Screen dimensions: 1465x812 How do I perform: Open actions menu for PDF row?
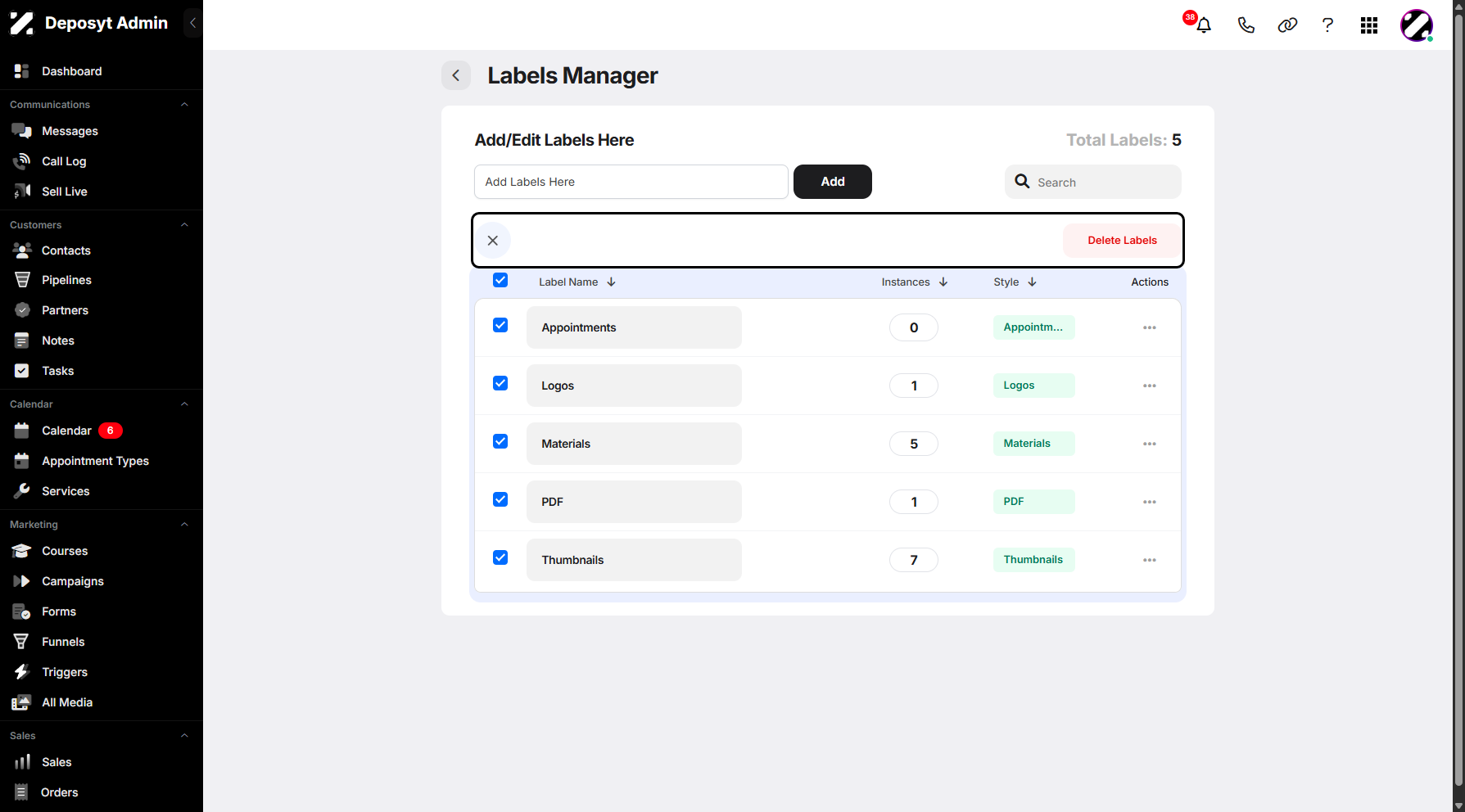[x=1150, y=502]
